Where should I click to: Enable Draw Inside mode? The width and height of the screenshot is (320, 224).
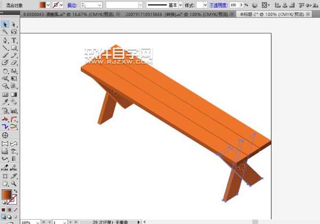[15, 217]
